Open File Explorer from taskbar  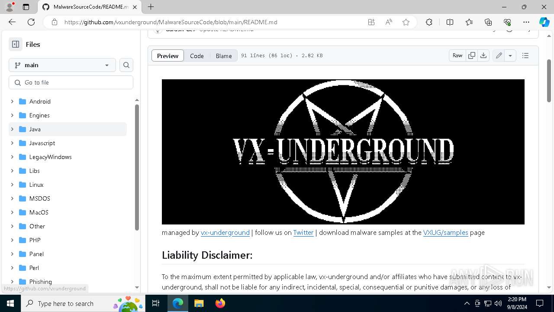[199, 303]
